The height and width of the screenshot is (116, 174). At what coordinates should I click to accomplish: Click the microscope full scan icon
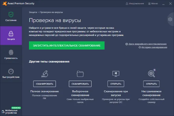45,74
